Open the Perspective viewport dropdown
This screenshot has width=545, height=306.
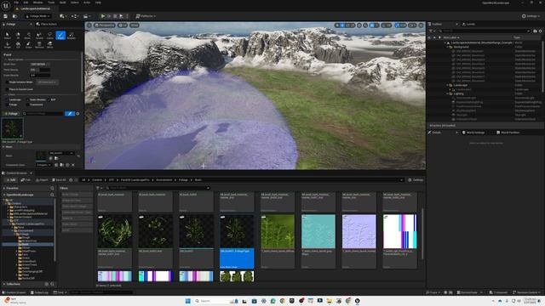pyautogui.click(x=105, y=25)
